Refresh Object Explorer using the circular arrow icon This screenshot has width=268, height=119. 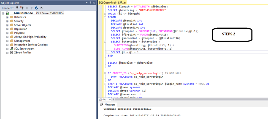click(x=36, y=8)
